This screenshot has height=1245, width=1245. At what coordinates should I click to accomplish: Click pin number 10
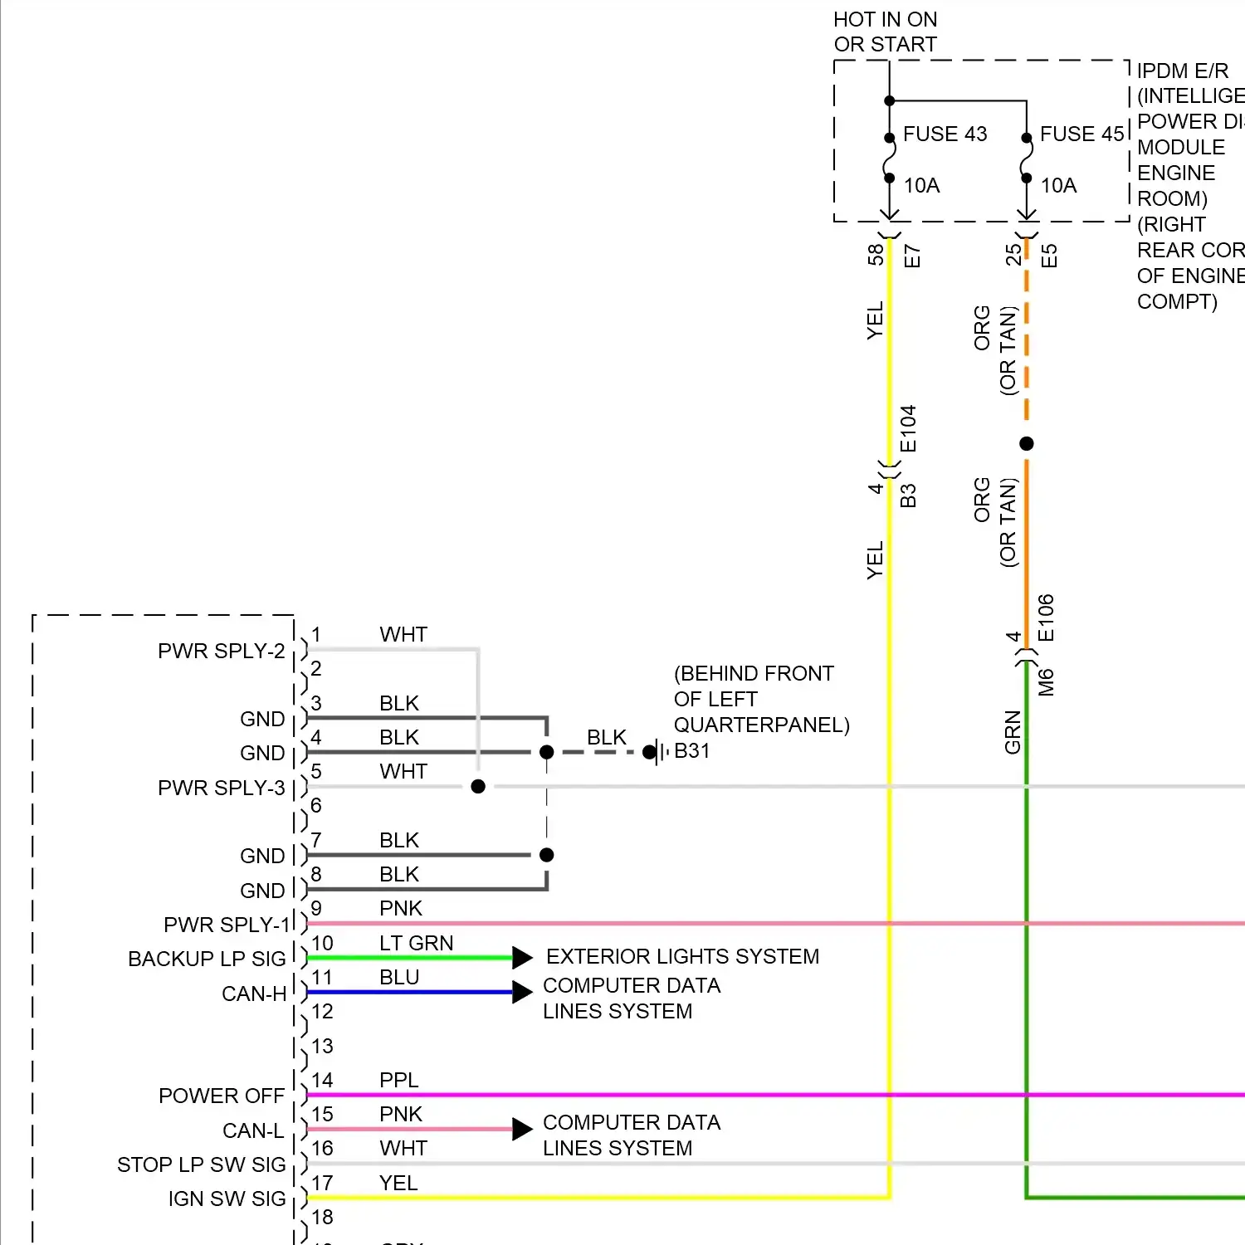[322, 943]
